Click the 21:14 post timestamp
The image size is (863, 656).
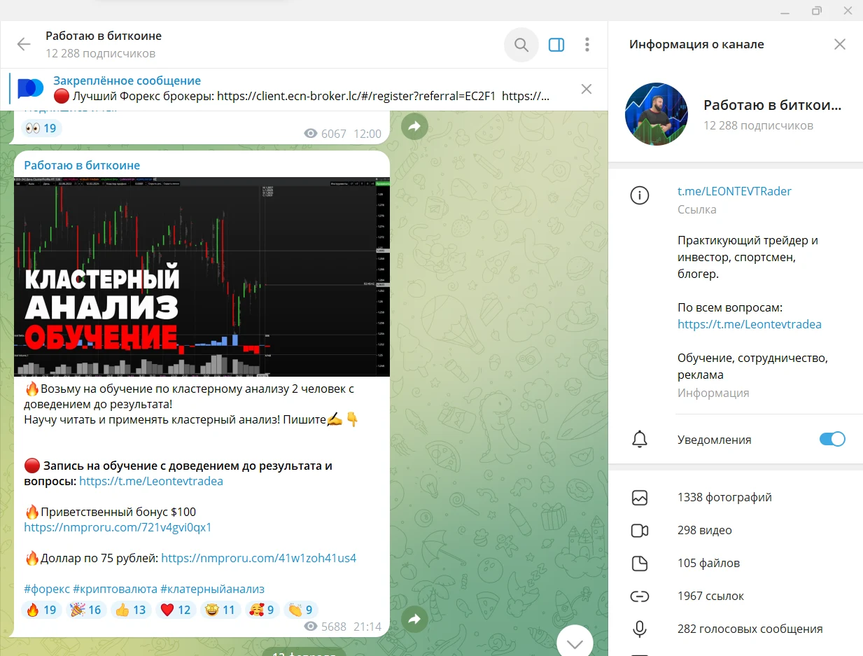(367, 627)
